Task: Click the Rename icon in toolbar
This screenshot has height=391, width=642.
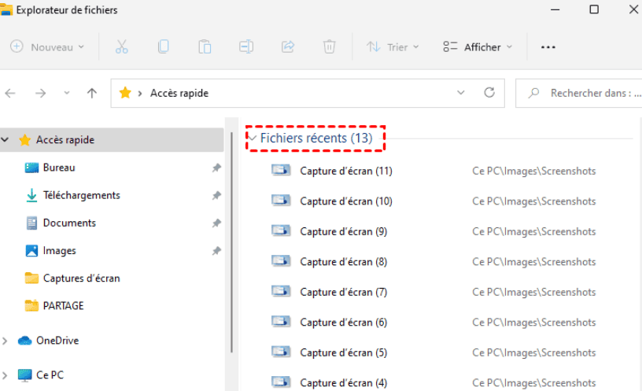Action: tap(246, 47)
